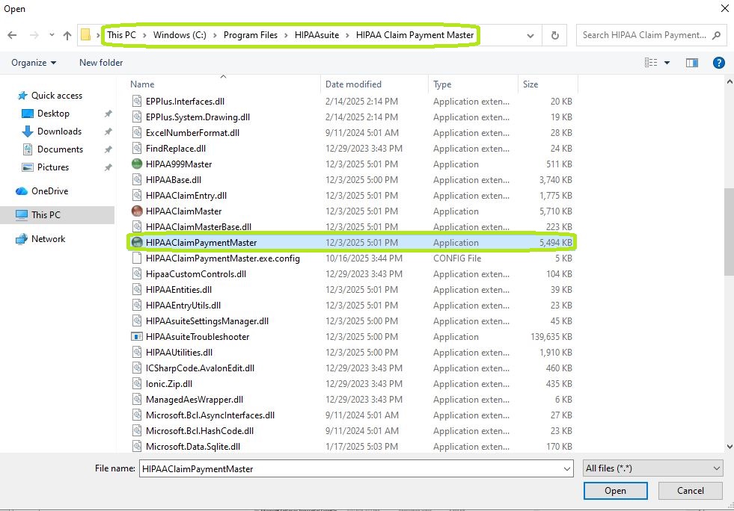The width and height of the screenshot is (734, 511).
Task: Select the HIPAAClaimPaymentMaster application icon
Action: coord(137,243)
